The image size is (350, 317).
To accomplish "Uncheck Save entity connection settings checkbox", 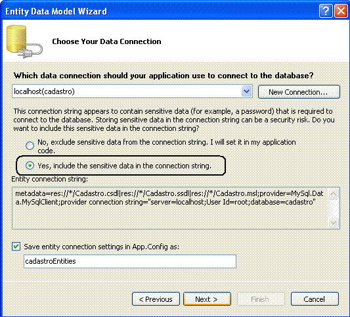I will [16, 247].
